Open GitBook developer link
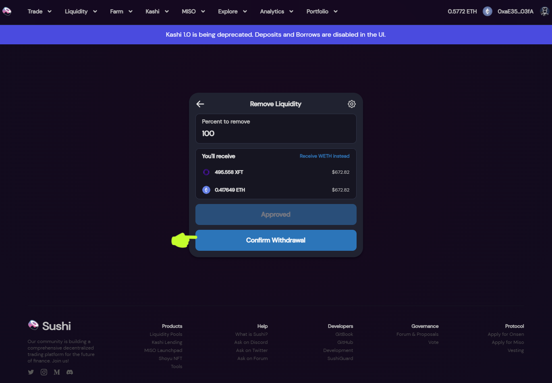The width and height of the screenshot is (552, 383). 344,334
